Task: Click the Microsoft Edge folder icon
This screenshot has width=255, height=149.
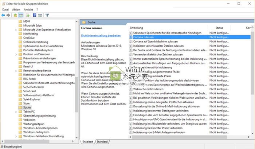Action: pyautogui.click(x=20, y=26)
